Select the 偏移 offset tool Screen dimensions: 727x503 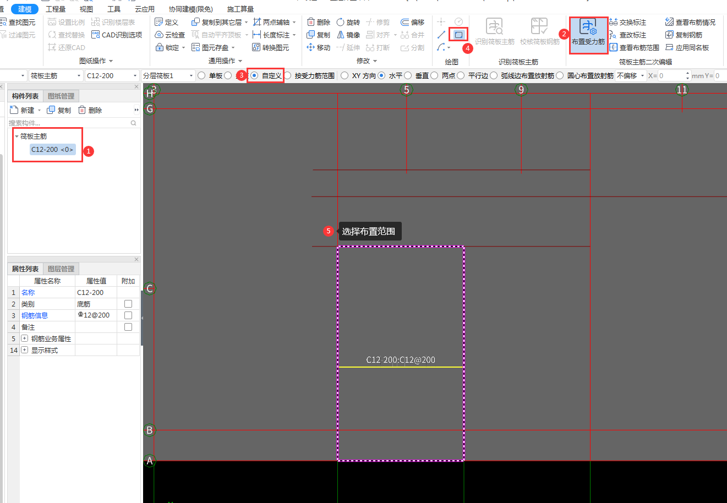point(413,22)
